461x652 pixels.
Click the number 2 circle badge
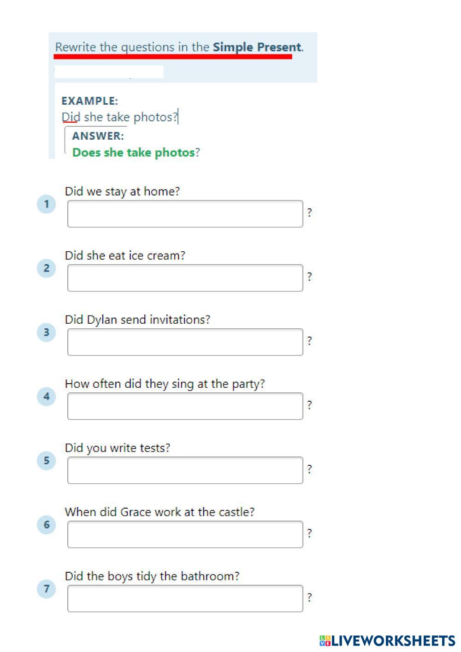click(x=46, y=268)
